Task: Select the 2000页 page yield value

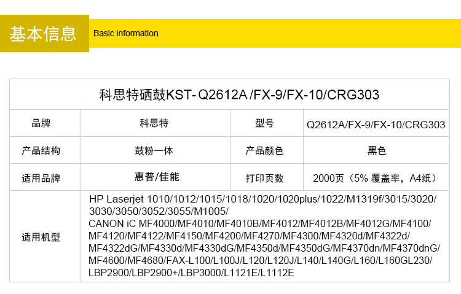Action: coord(376,178)
